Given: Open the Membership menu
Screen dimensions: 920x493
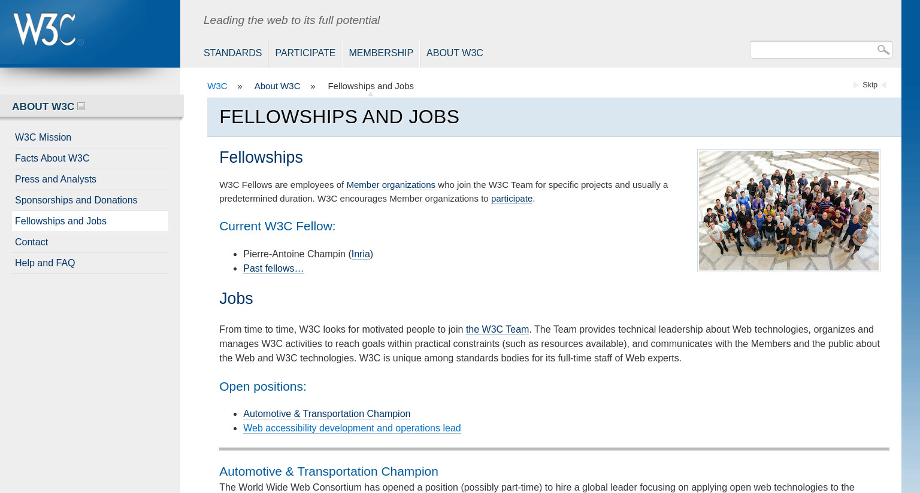Looking at the screenshot, I should 381,53.
